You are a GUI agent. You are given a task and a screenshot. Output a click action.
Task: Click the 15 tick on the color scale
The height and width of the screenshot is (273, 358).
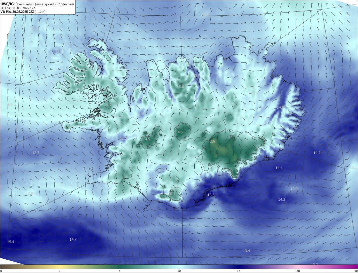click(x=239, y=271)
